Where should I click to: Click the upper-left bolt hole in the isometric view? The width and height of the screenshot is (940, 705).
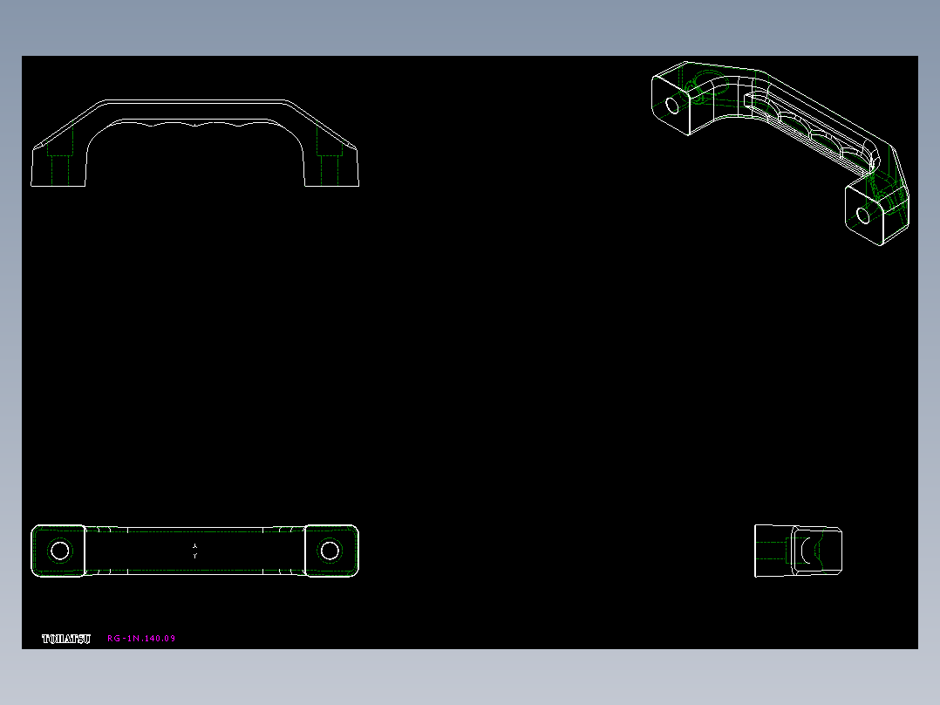point(672,106)
